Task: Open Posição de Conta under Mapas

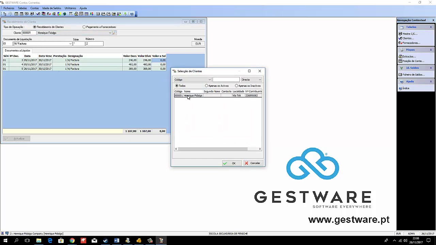Action: pyautogui.click(x=413, y=61)
